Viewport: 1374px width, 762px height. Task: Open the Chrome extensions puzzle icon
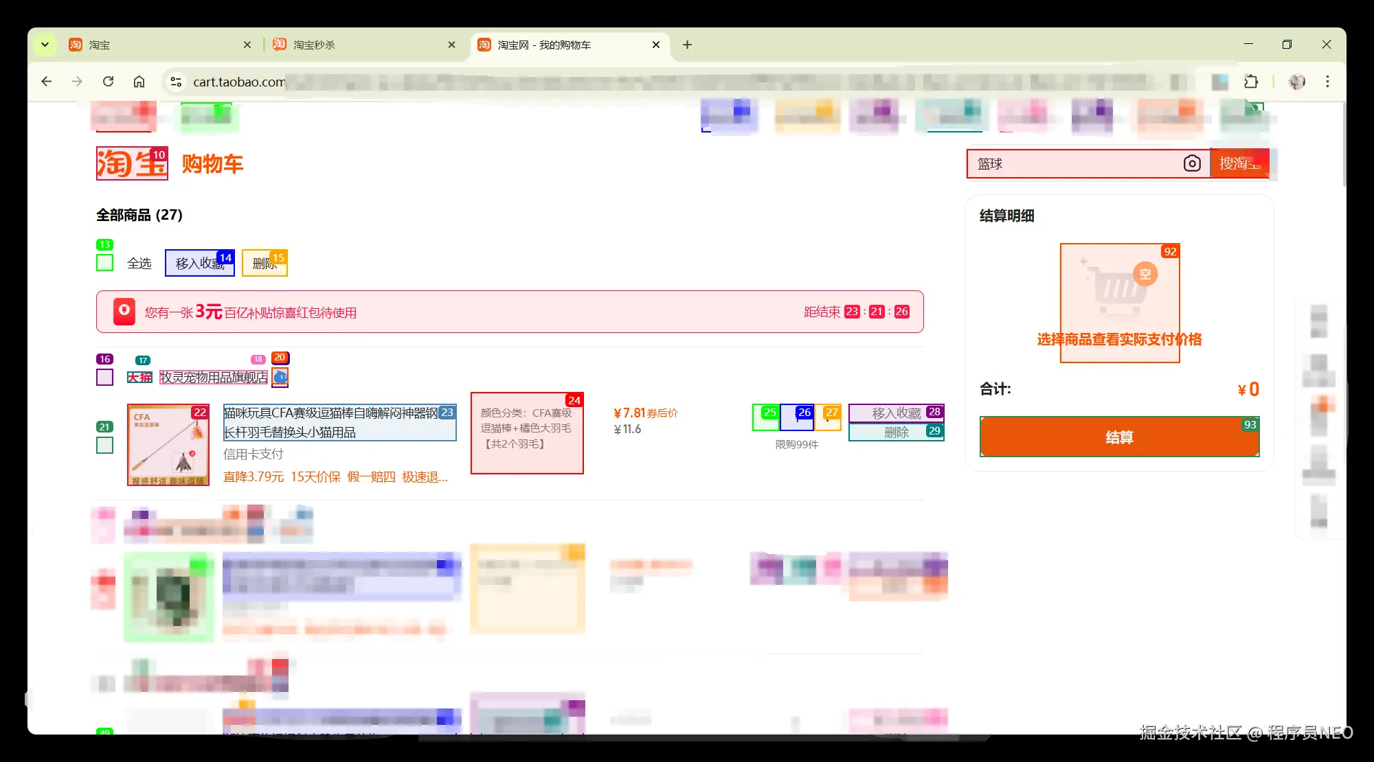click(1251, 82)
